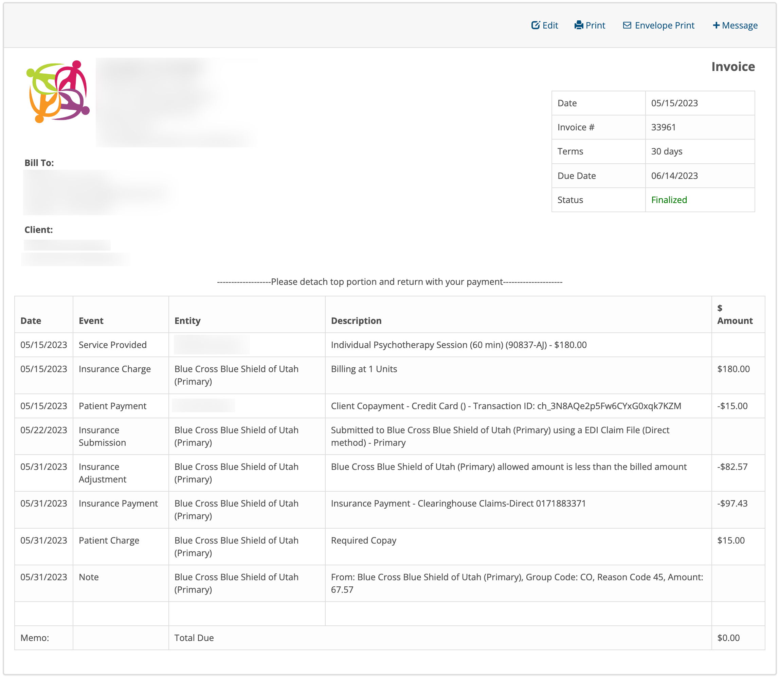Add a new Message

739,25
